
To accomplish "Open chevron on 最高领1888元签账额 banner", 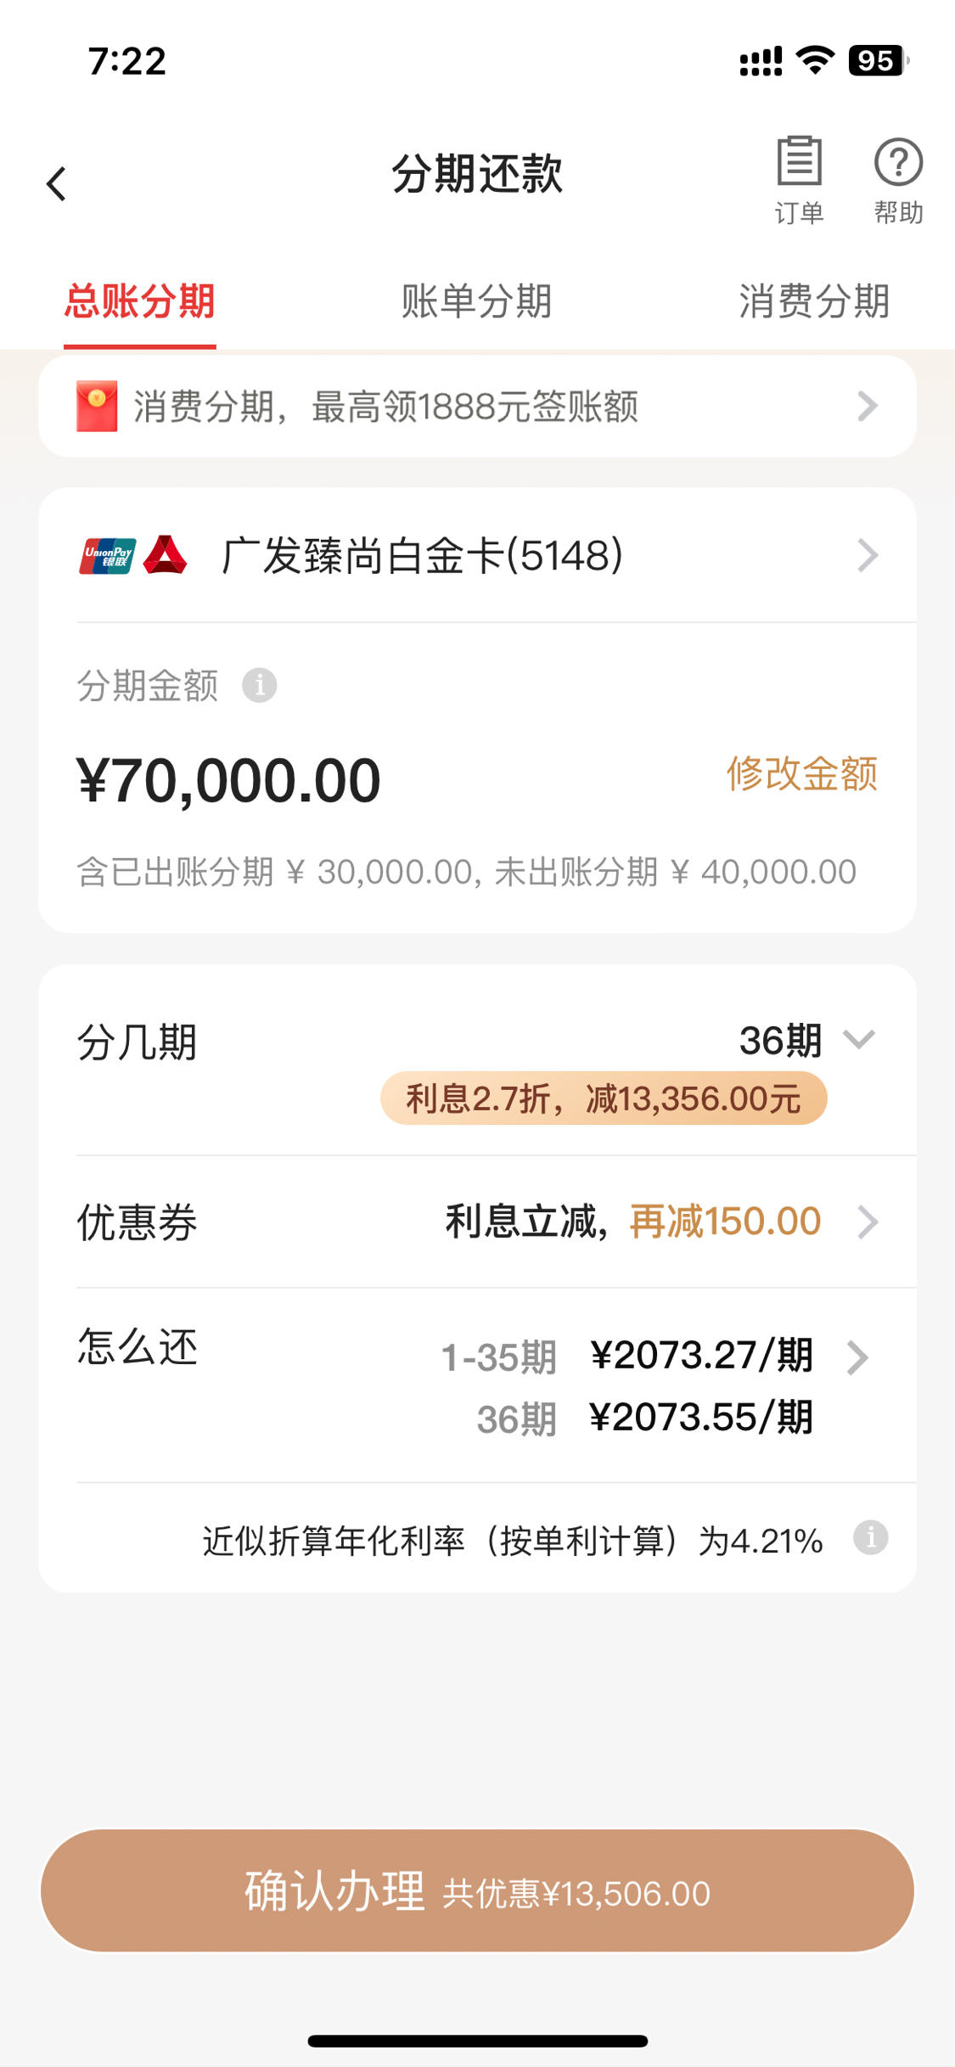I will [868, 407].
